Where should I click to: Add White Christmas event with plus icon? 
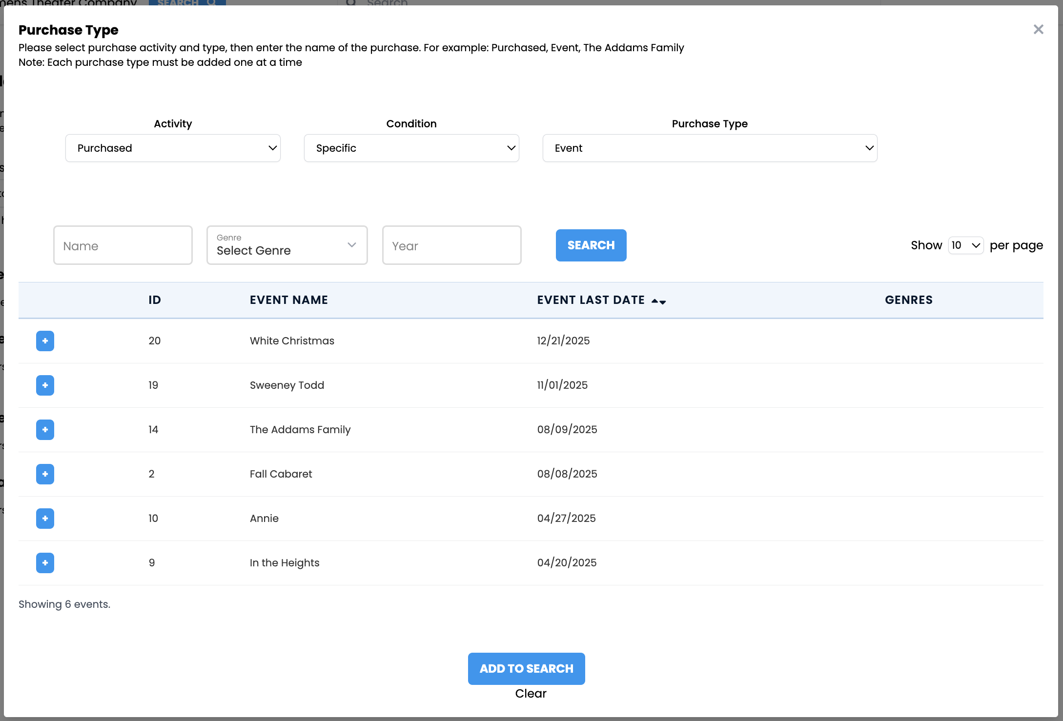pos(45,341)
